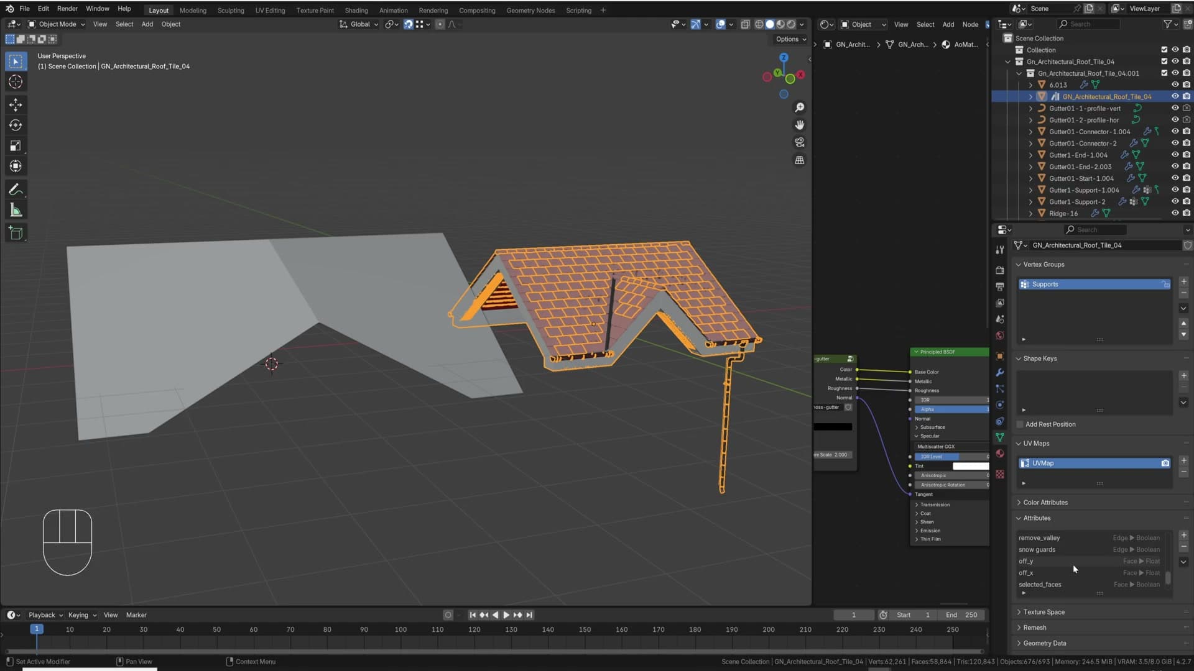Screen dimensions: 1194x671
Task: Open the Texture properties tab
Action: pyautogui.click(x=1000, y=474)
